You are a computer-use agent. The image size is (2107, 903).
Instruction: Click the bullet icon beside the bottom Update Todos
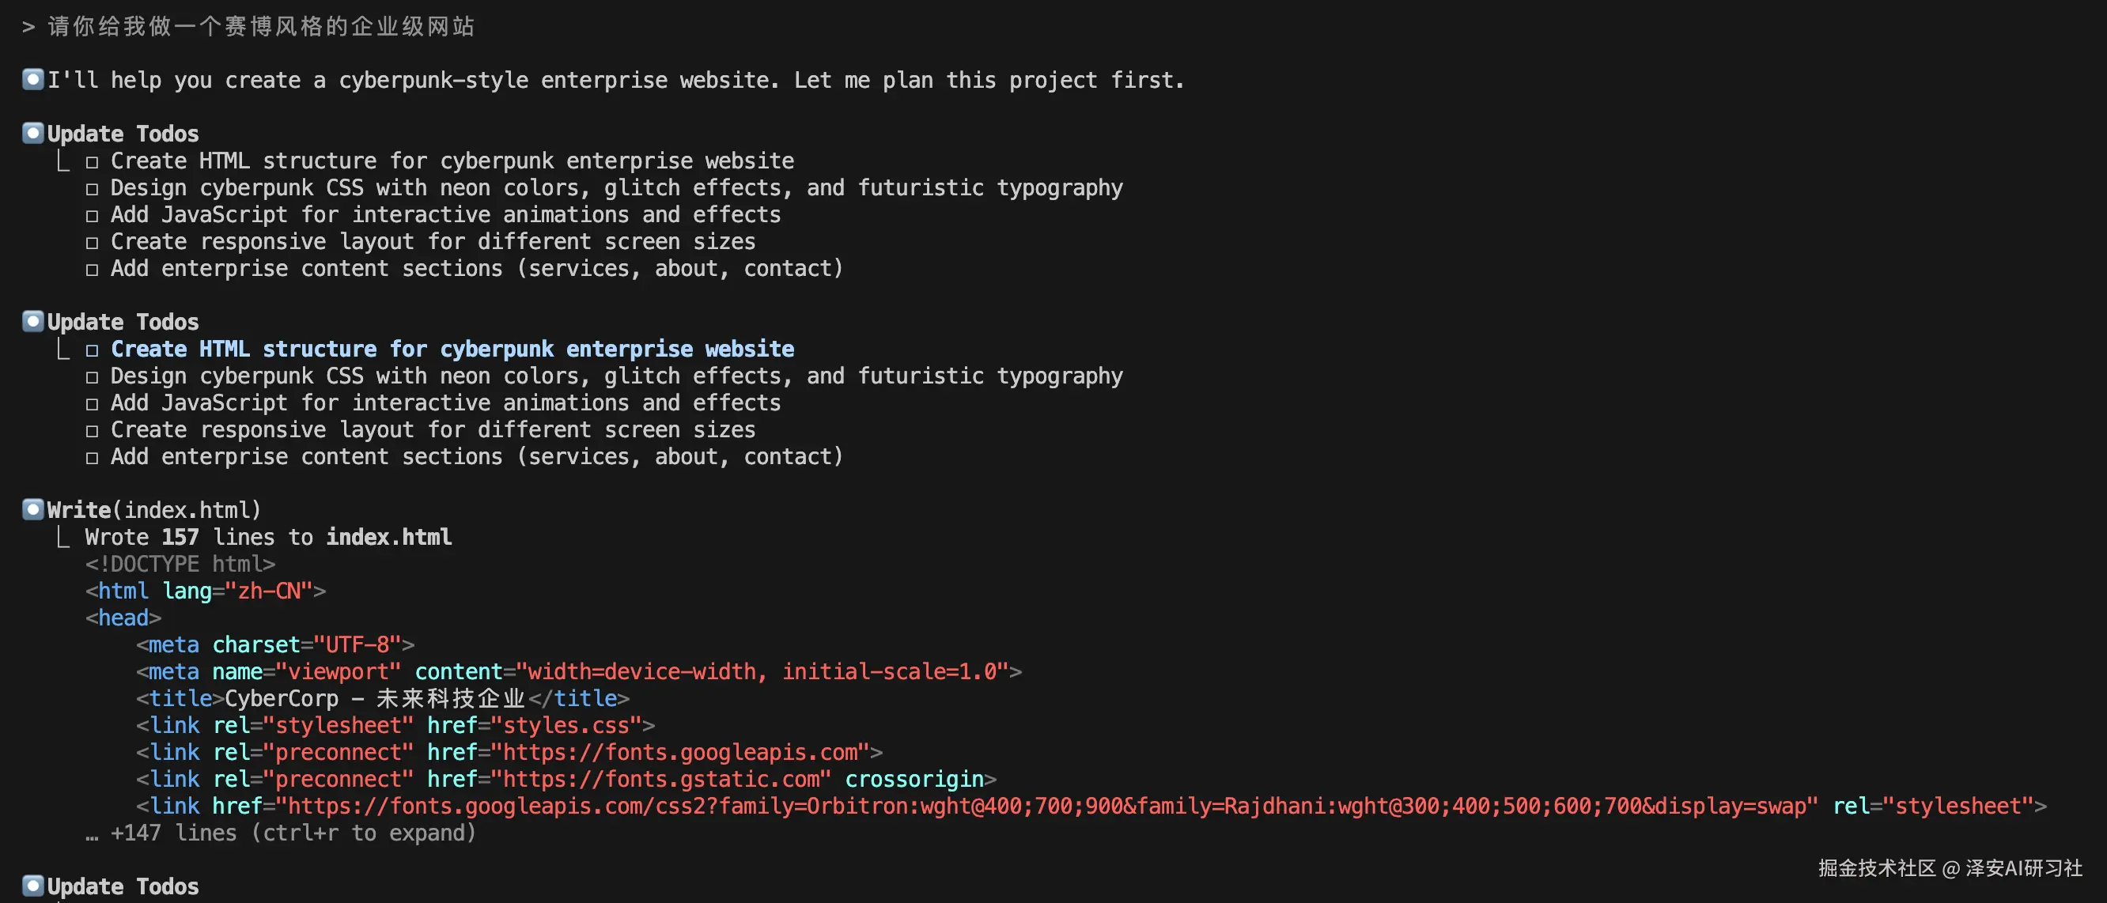coord(32,885)
